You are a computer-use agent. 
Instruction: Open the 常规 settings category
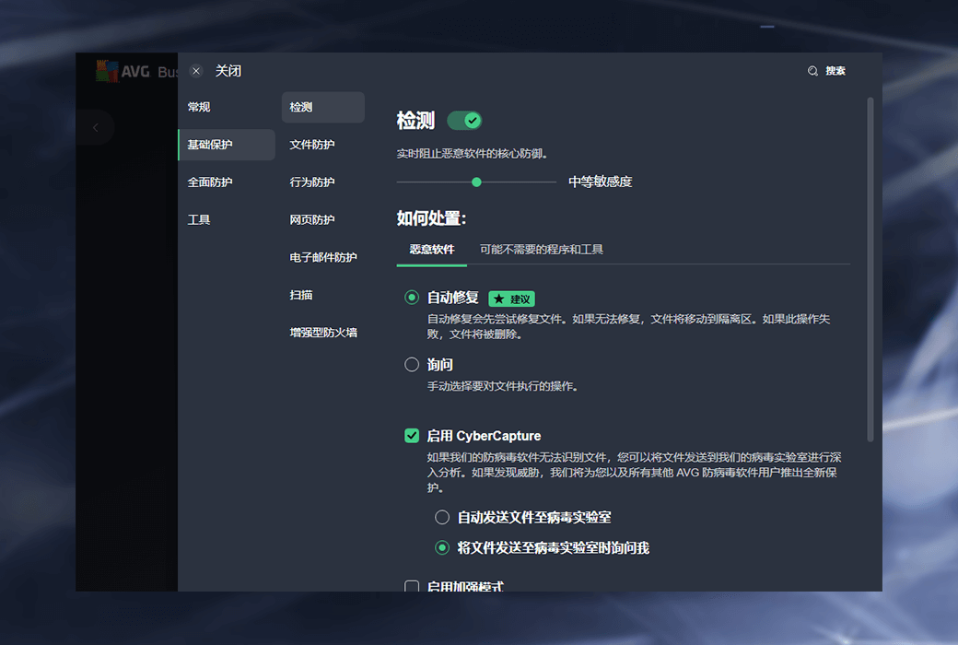coord(199,107)
